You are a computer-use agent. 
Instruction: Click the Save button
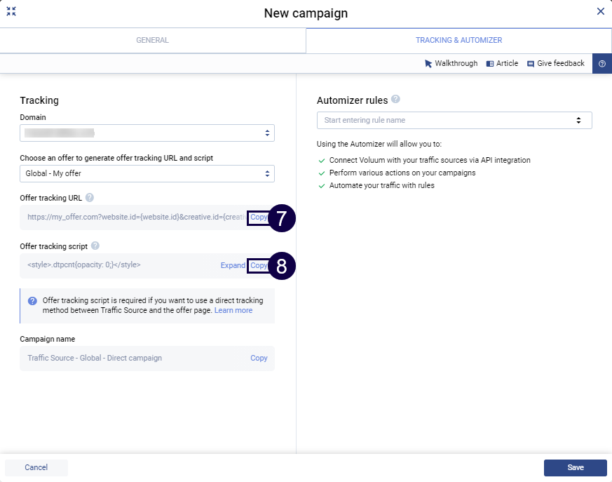(575, 468)
